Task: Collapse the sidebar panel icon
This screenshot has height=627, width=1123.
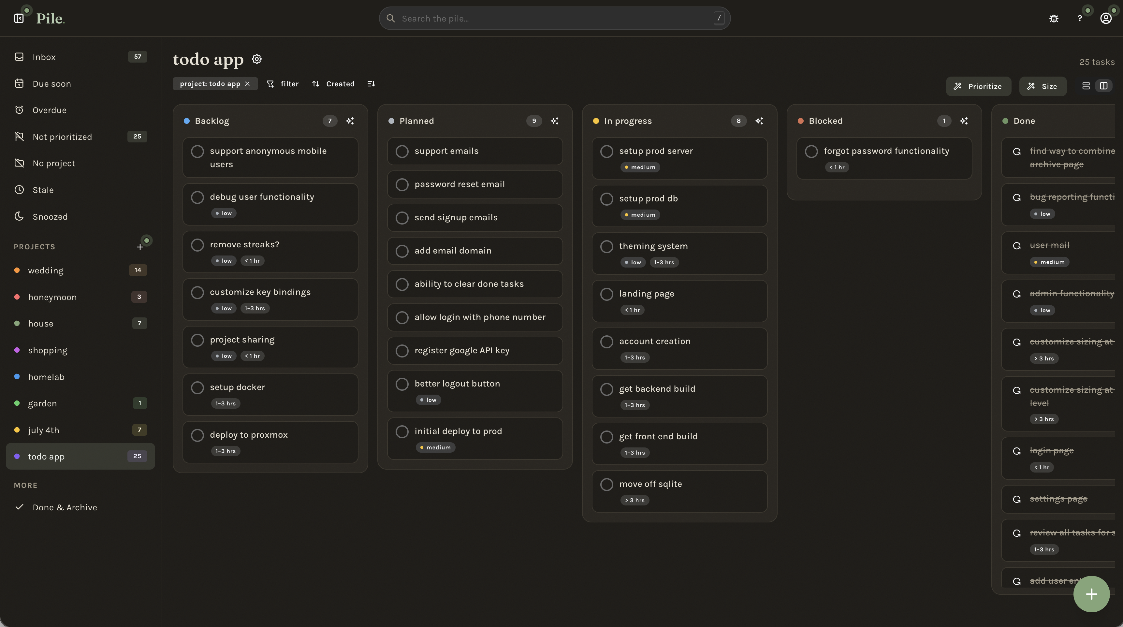Action: tap(19, 18)
